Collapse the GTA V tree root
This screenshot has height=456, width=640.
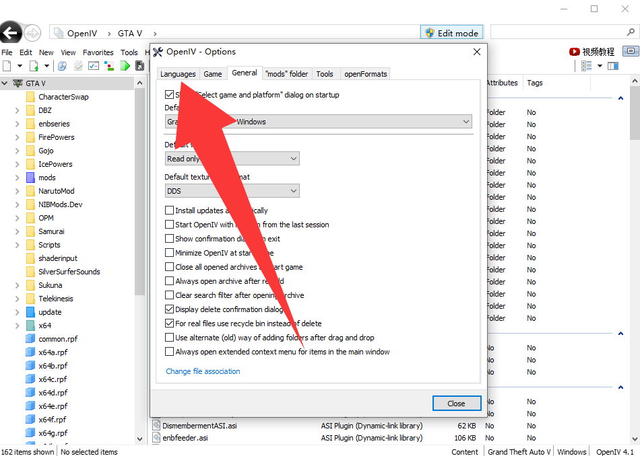coord(5,83)
